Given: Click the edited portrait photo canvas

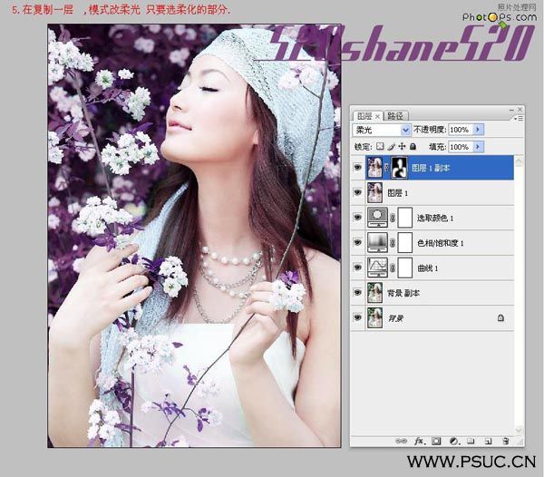Looking at the screenshot, I should tap(194, 236).
